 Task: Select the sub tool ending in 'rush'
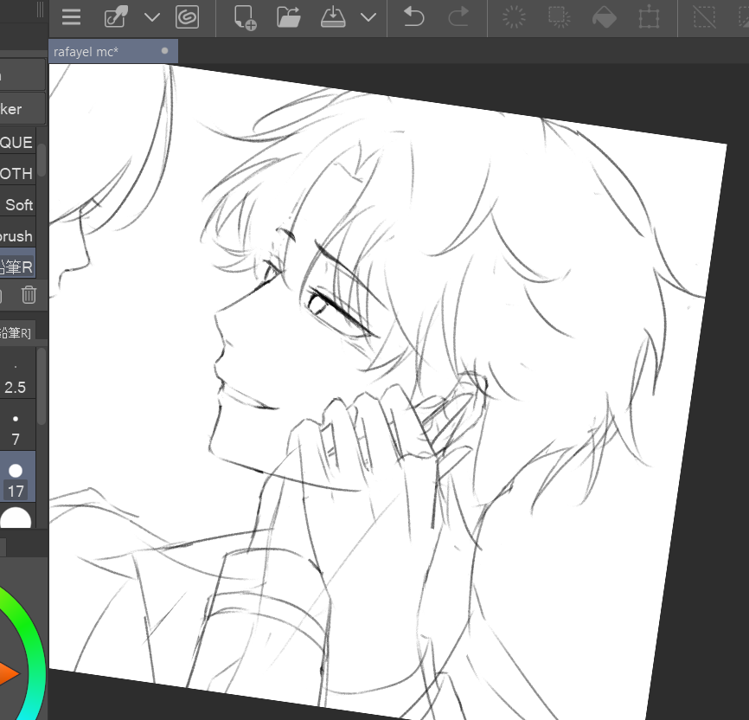tap(17, 236)
